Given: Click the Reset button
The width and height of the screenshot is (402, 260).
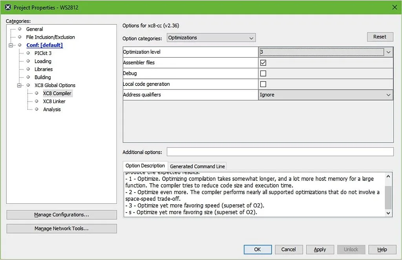Looking at the screenshot, I should pos(380,37).
